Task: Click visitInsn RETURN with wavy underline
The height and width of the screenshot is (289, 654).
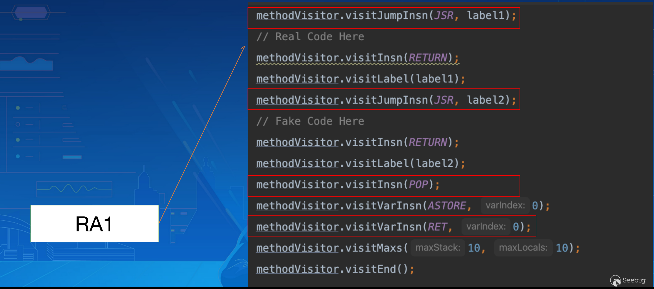Action: click(x=357, y=58)
